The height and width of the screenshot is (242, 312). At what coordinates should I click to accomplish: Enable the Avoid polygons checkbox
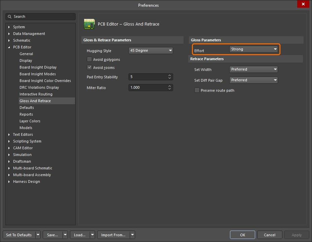89,59
